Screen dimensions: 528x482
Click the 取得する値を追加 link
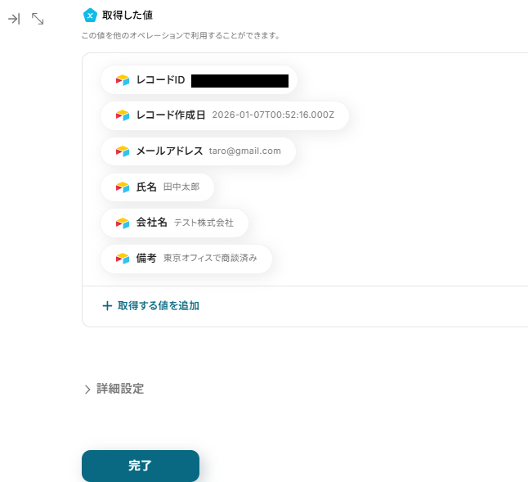(x=159, y=306)
